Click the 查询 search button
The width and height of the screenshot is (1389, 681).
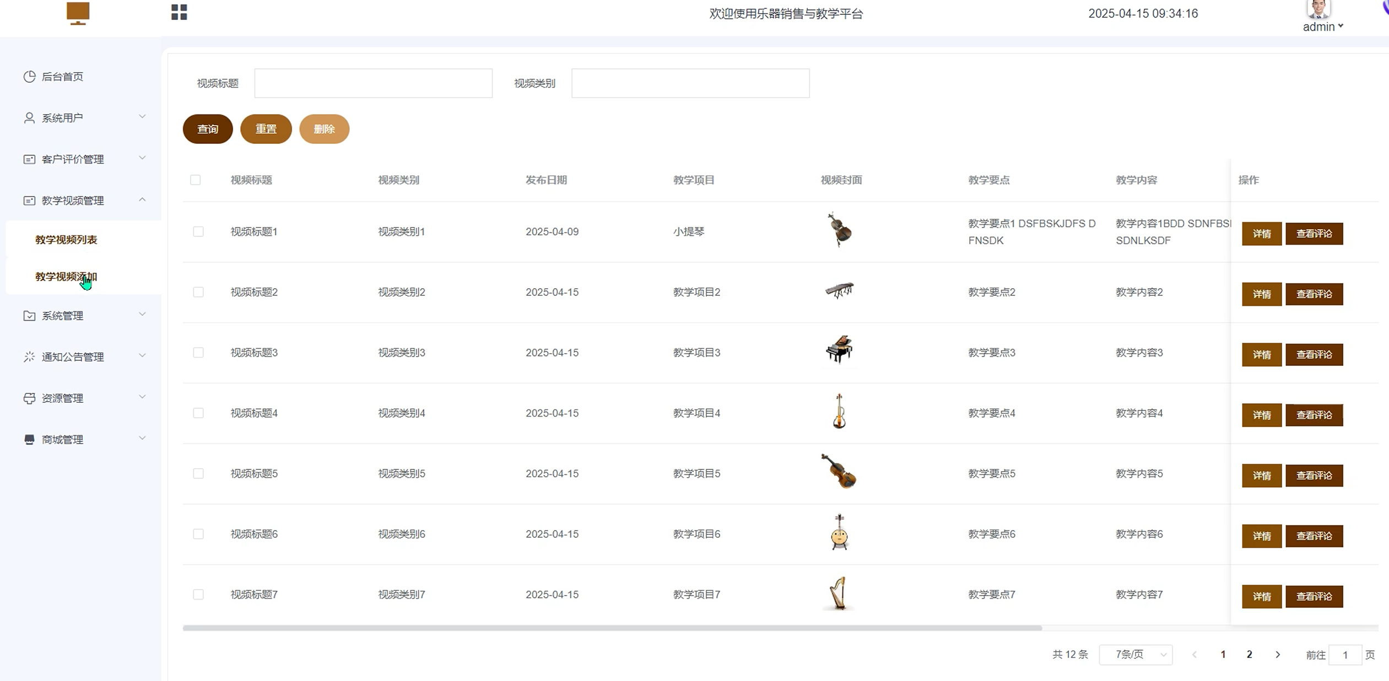(x=208, y=129)
